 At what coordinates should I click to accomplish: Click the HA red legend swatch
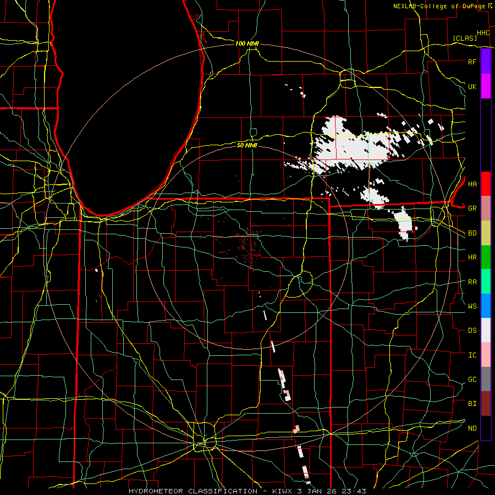pos(486,184)
